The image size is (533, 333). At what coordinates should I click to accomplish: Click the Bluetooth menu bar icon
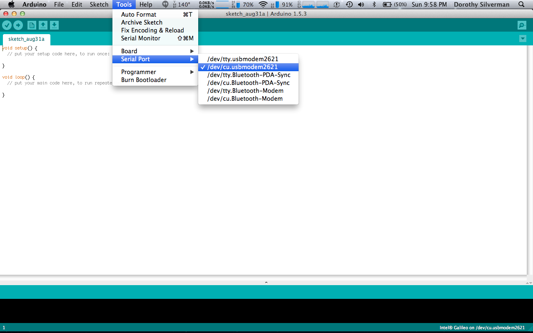click(x=374, y=5)
